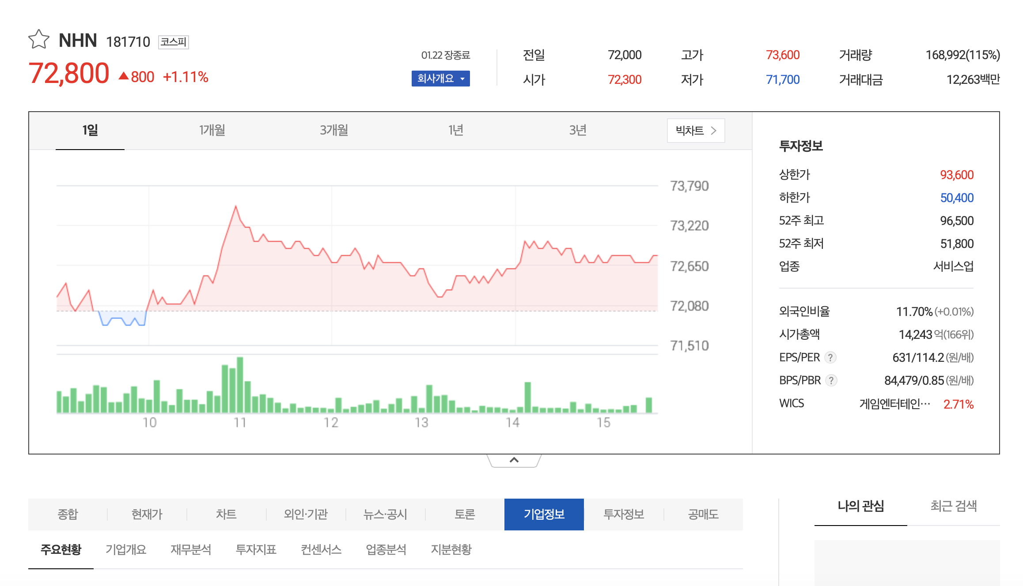This screenshot has height=586, width=1023.
Task: Click the 52주 최저 value 51,800
Action: [957, 244]
